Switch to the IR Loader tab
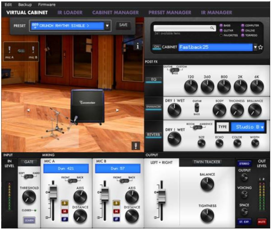Image resolution: width=272 pixels, height=230 pixels. pyautogui.click(x=70, y=13)
